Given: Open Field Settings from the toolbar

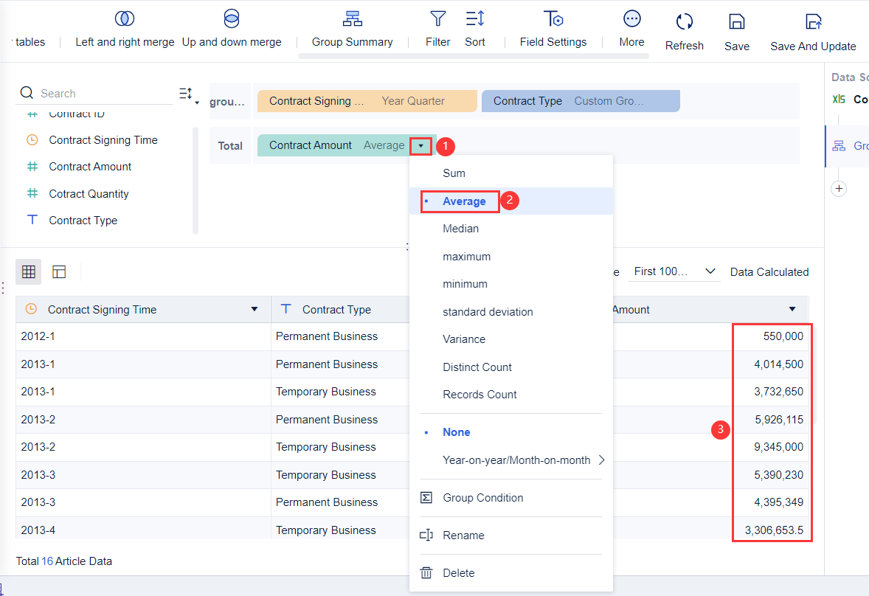Looking at the screenshot, I should click(x=553, y=19).
